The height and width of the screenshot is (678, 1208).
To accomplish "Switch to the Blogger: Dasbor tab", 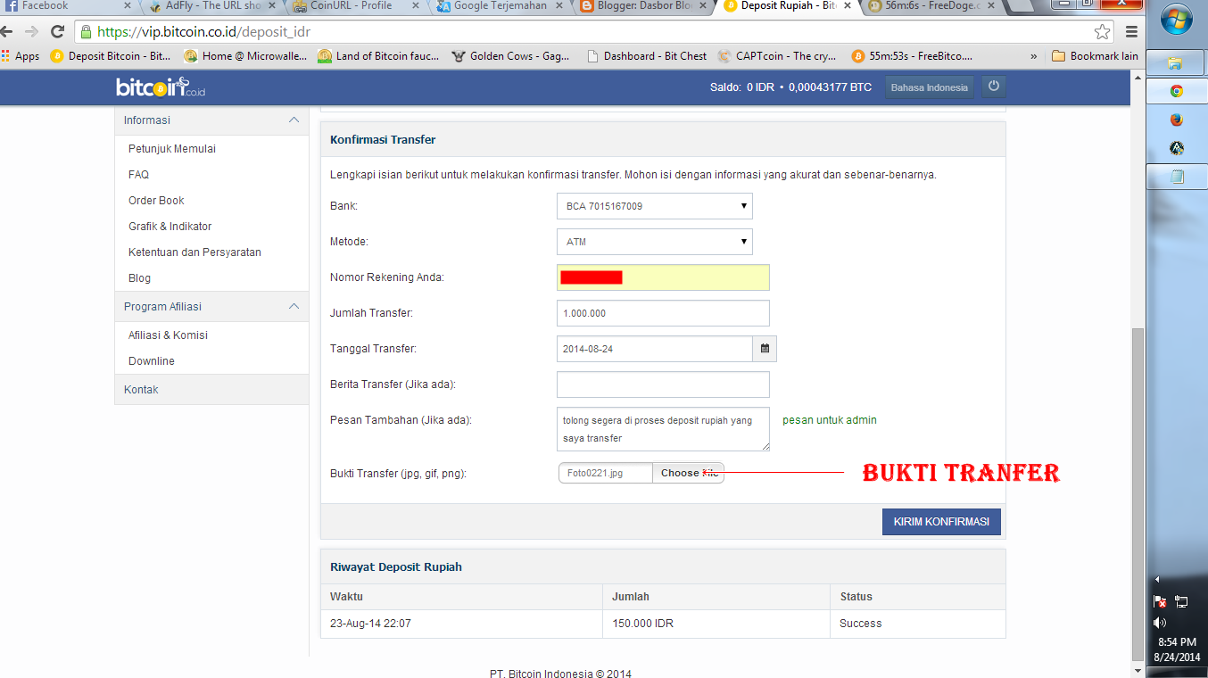I will click(x=642, y=7).
